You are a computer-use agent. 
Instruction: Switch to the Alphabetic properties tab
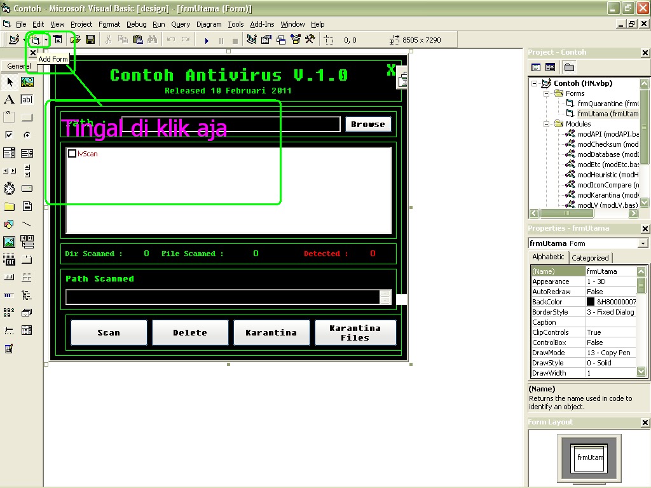pos(548,257)
